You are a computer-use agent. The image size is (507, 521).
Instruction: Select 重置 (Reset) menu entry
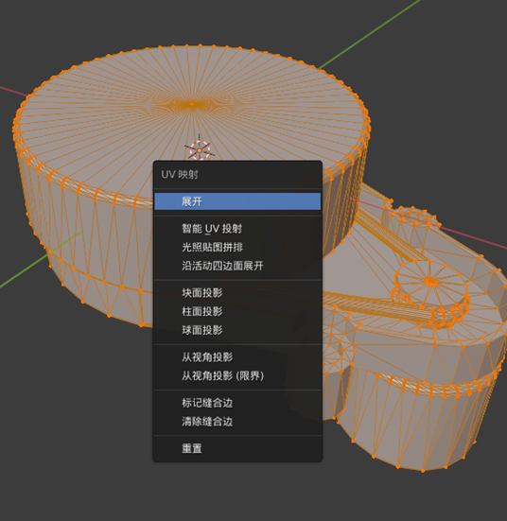(x=237, y=448)
